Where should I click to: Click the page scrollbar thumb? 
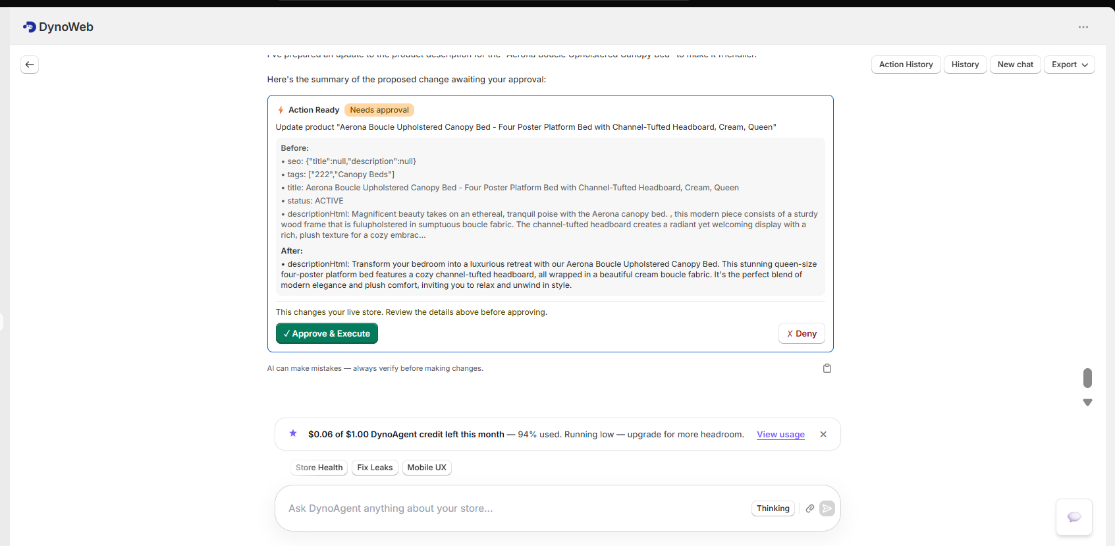tap(1088, 378)
